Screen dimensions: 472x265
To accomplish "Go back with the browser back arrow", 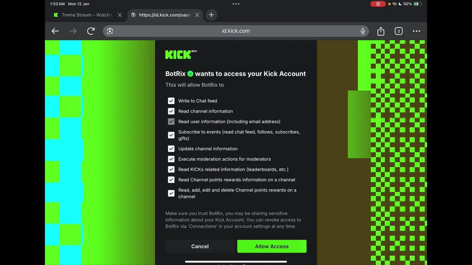I will (55, 31).
